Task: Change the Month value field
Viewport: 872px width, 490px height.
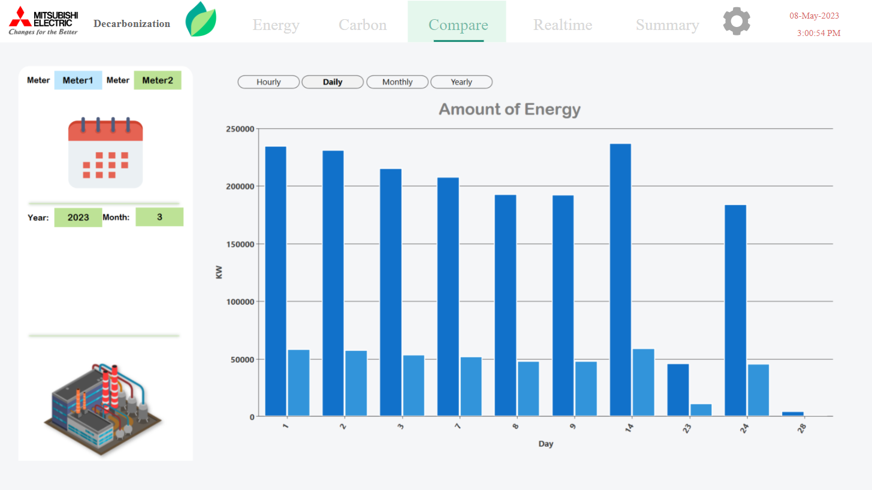Action: coord(159,217)
